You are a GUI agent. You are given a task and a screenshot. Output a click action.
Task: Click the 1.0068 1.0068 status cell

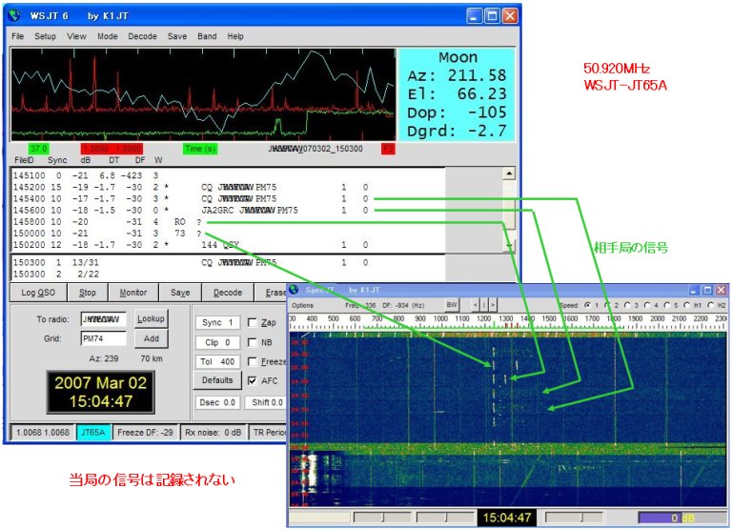point(43,433)
